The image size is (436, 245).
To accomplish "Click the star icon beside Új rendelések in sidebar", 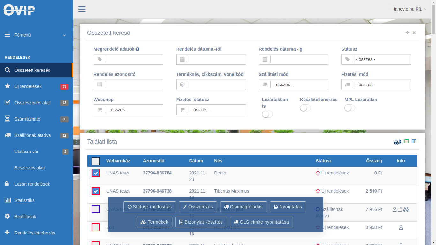I will (x=7, y=86).
